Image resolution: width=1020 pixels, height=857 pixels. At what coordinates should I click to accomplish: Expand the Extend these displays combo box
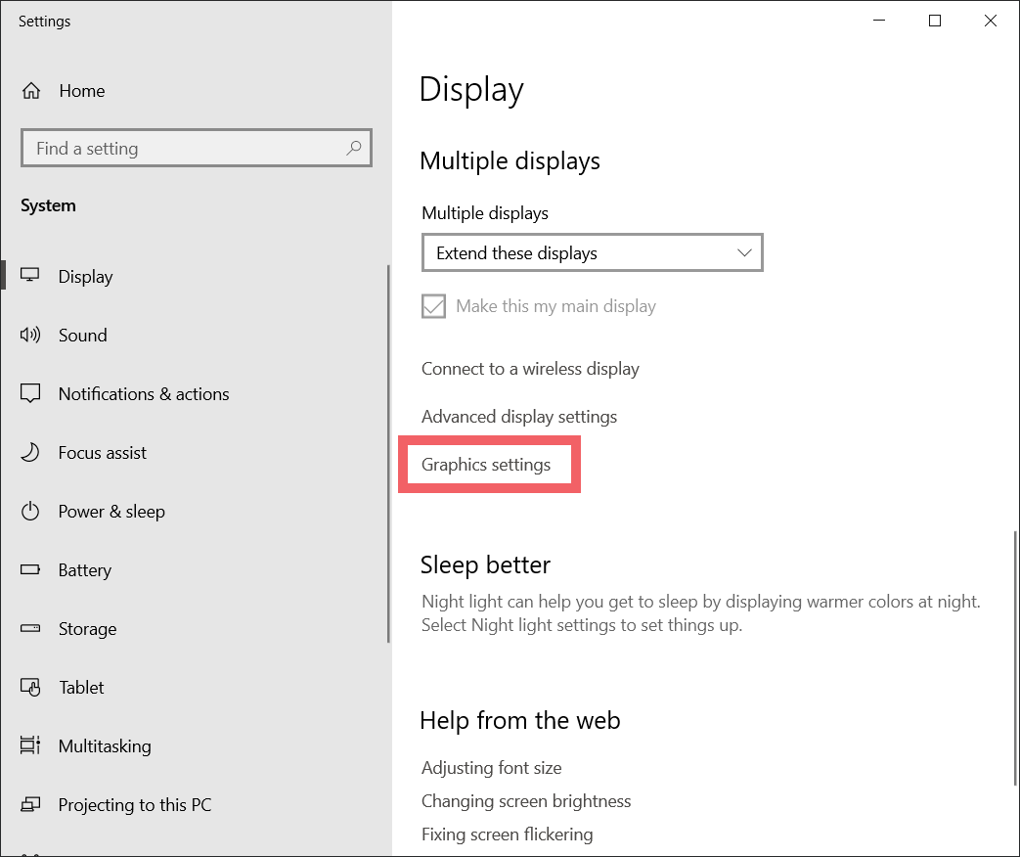point(592,252)
